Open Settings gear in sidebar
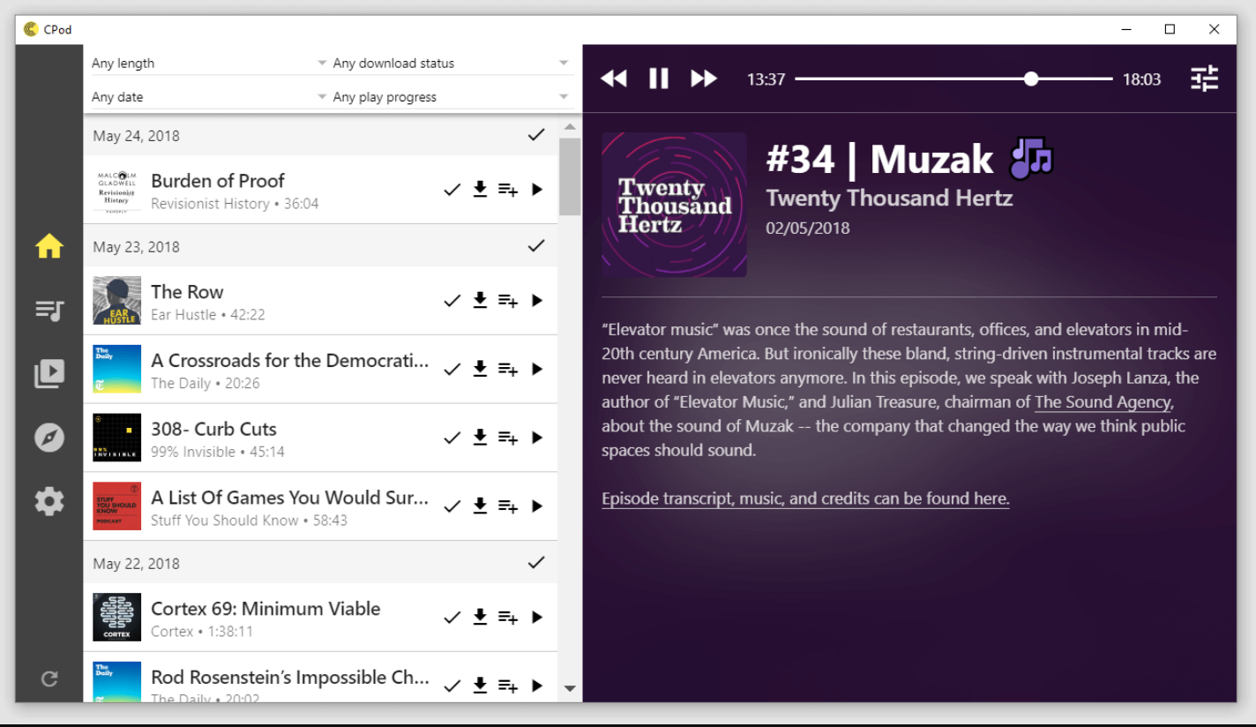The image size is (1256, 727). [49, 501]
